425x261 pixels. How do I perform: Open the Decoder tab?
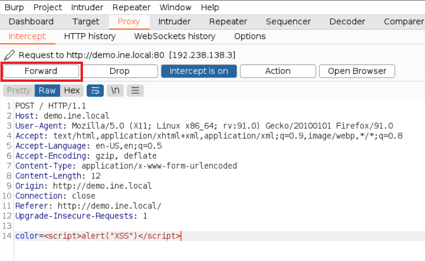[347, 22]
